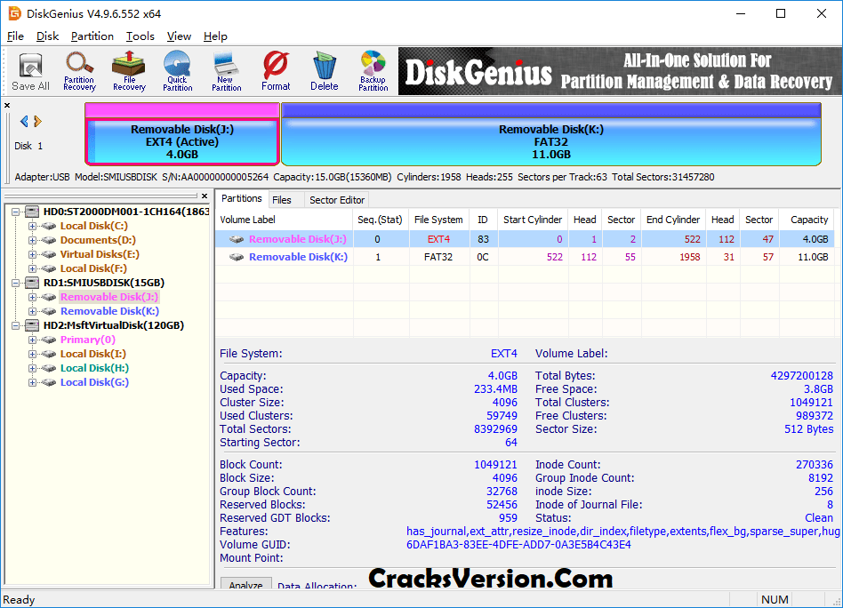Image resolution: width=843 pixels, height=608 pixels.
Task: Click the Save All toolbar icon
Action: coord(30,71)
